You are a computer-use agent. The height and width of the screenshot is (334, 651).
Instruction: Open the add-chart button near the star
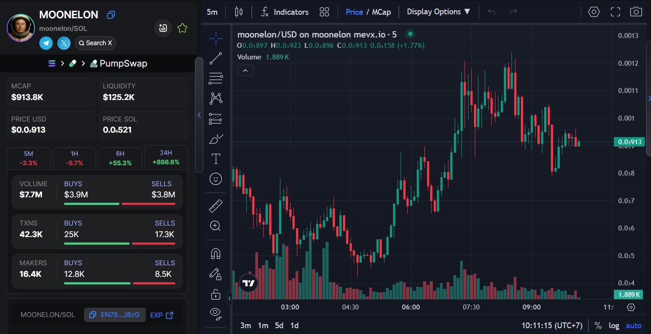(163, 28)
